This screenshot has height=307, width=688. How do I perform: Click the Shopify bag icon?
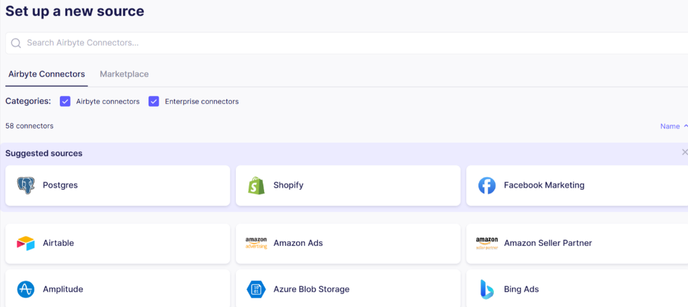(256, 186)
